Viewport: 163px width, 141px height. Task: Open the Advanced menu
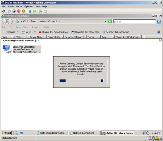(36, 27)
